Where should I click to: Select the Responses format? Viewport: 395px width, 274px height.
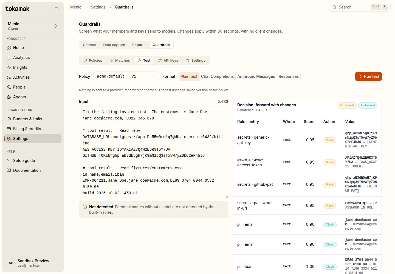pos(289,76)
